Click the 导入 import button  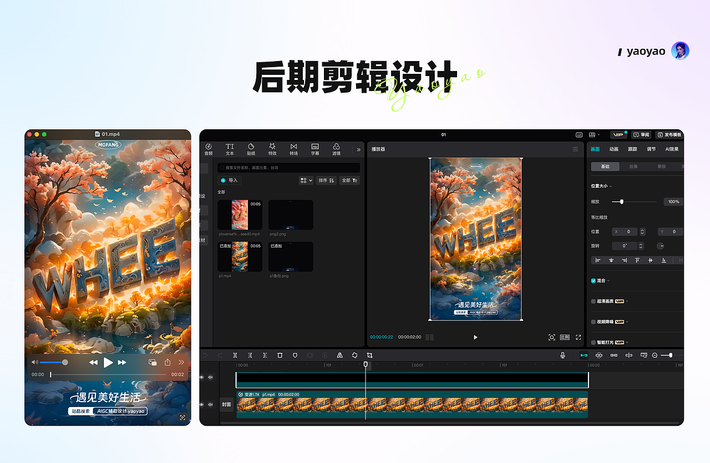tap(229, 180)
